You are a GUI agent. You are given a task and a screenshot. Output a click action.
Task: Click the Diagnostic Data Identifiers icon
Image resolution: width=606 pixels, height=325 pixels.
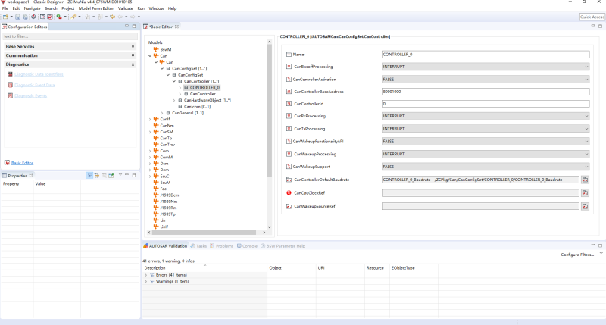click(9, 74)
